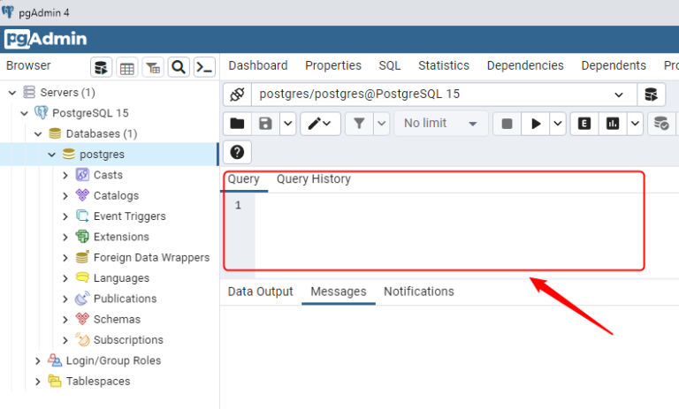Click the Explain query E icon

(584, 124)
